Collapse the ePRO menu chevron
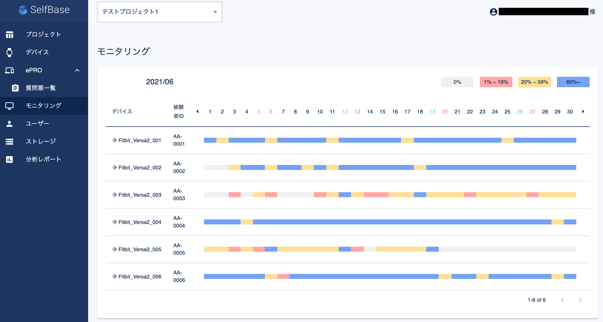 (77, 70)
